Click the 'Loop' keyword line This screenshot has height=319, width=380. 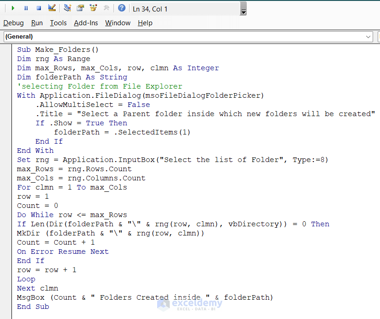(26, 280)
